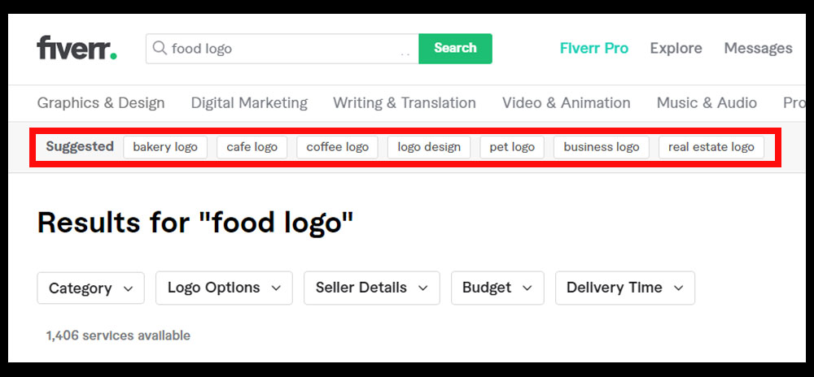Choose the bakery logo suggestion
This screenshot has height=377, width=814.
tap(165, 147)
